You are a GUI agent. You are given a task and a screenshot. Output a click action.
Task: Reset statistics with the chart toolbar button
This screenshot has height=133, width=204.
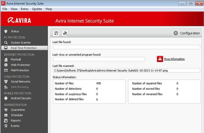tap(65, 33)
